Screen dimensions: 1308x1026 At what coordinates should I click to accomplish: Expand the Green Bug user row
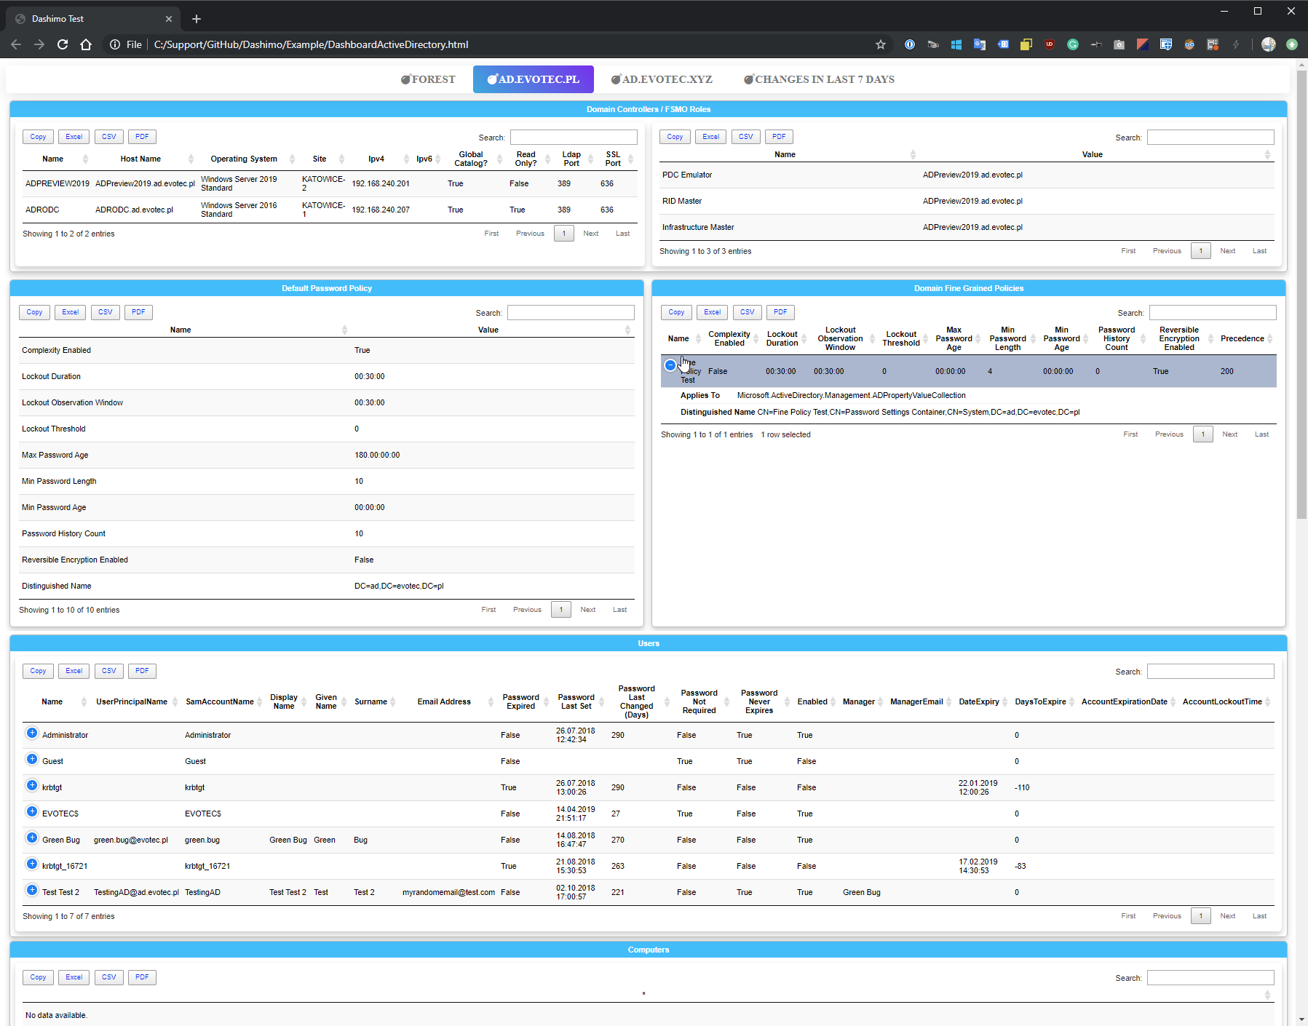31,838
